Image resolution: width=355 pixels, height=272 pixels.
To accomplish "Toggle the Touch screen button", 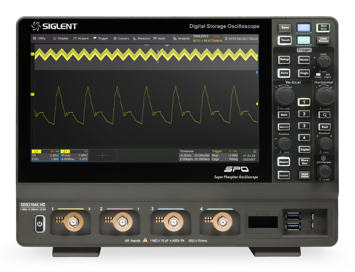I will (285, 40).
